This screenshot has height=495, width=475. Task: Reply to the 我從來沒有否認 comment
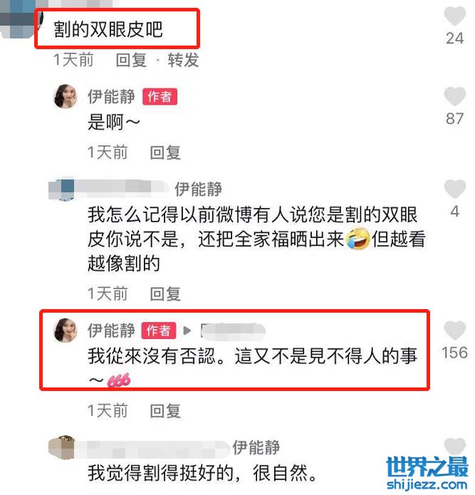[x=165, y=411]
